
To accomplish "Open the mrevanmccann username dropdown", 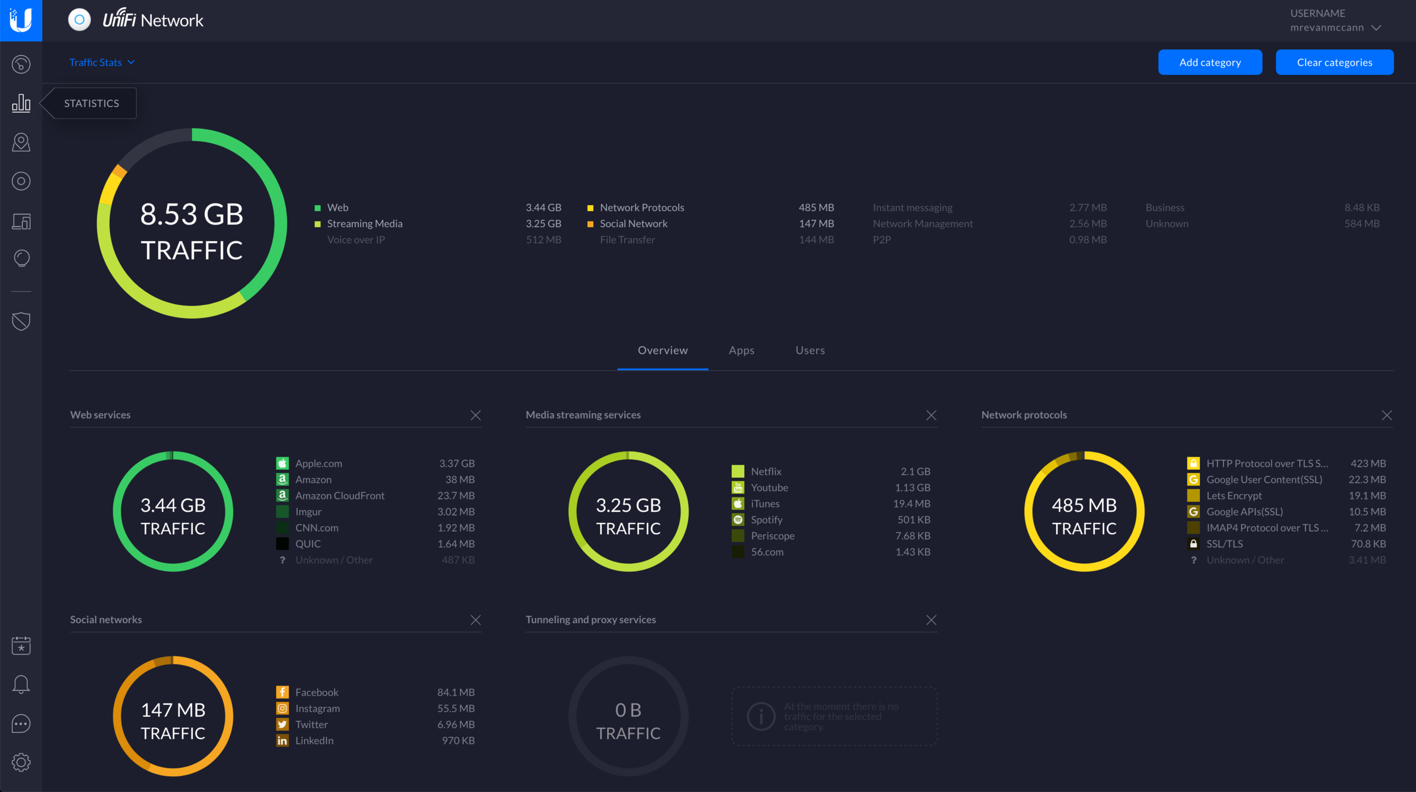I will click(1336, 27).
